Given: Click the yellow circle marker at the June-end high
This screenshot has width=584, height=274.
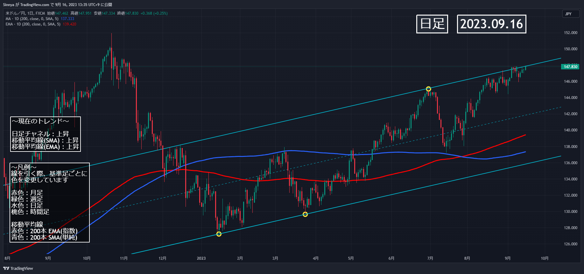Looking at the screenshot, I should point(428,89).
